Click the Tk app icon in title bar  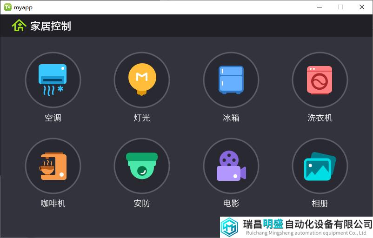(8, 7)
